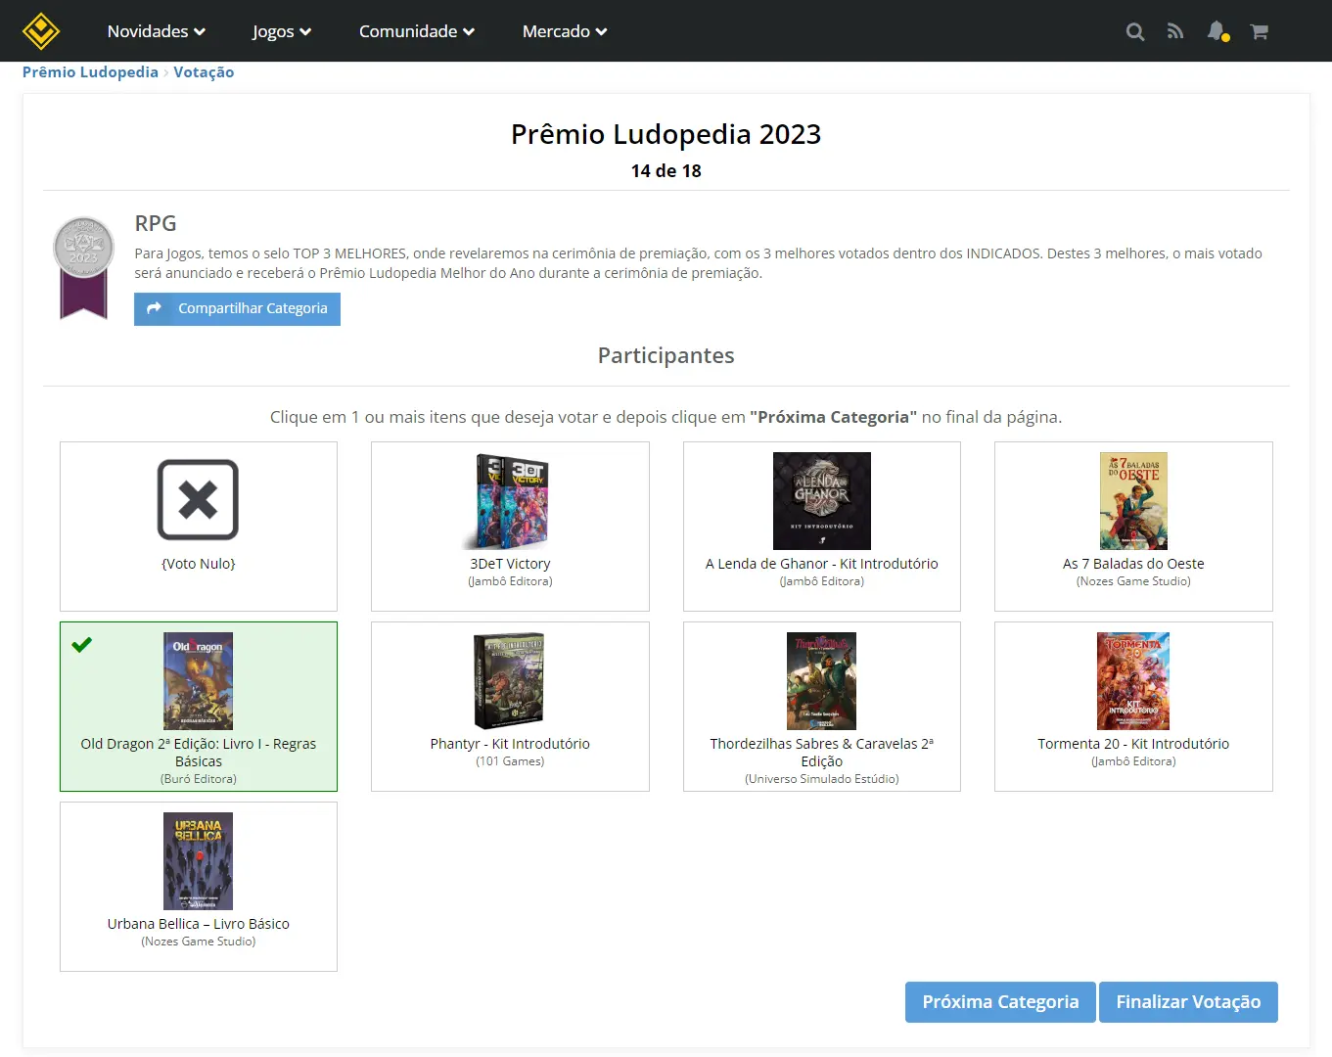Click the RSS feed icon
Screen dimensions: 1332x1057
[x=1175, y=31]
